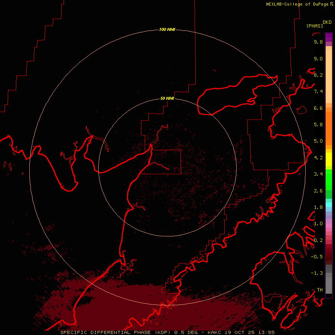335x335 pixels.
Task: Click the 1.0 color scale value
Action: 318,224
